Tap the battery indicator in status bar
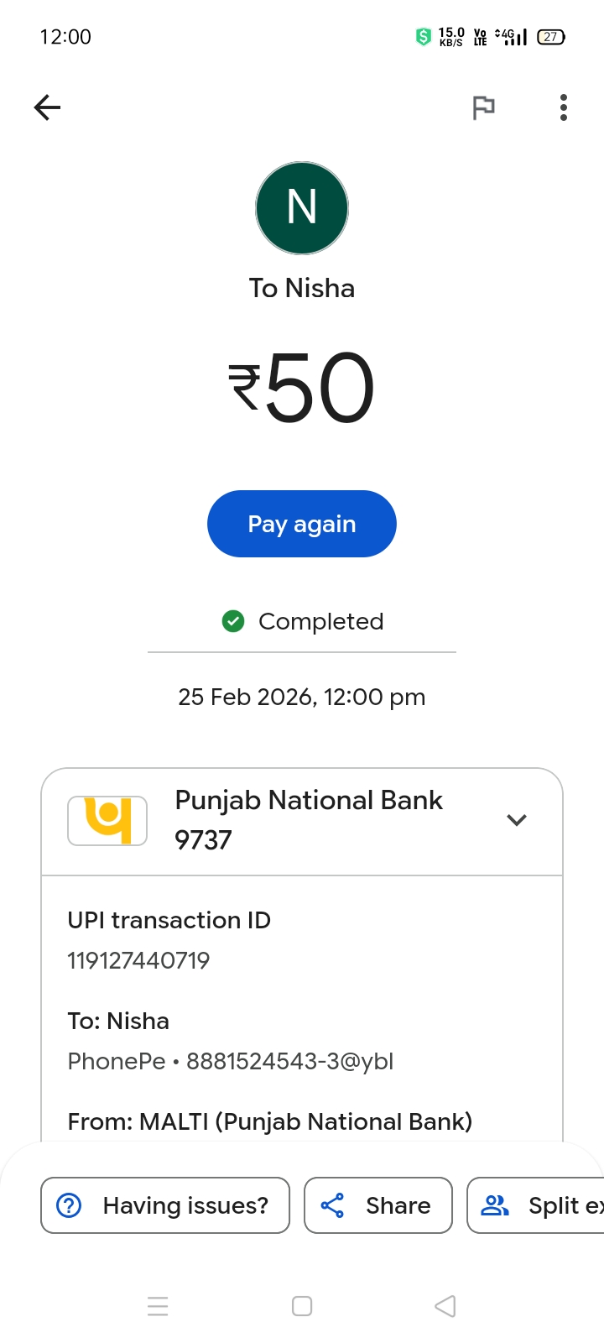Image resolution: width=604 pixels, height=1343 pixels. click(x=551, y=37)
